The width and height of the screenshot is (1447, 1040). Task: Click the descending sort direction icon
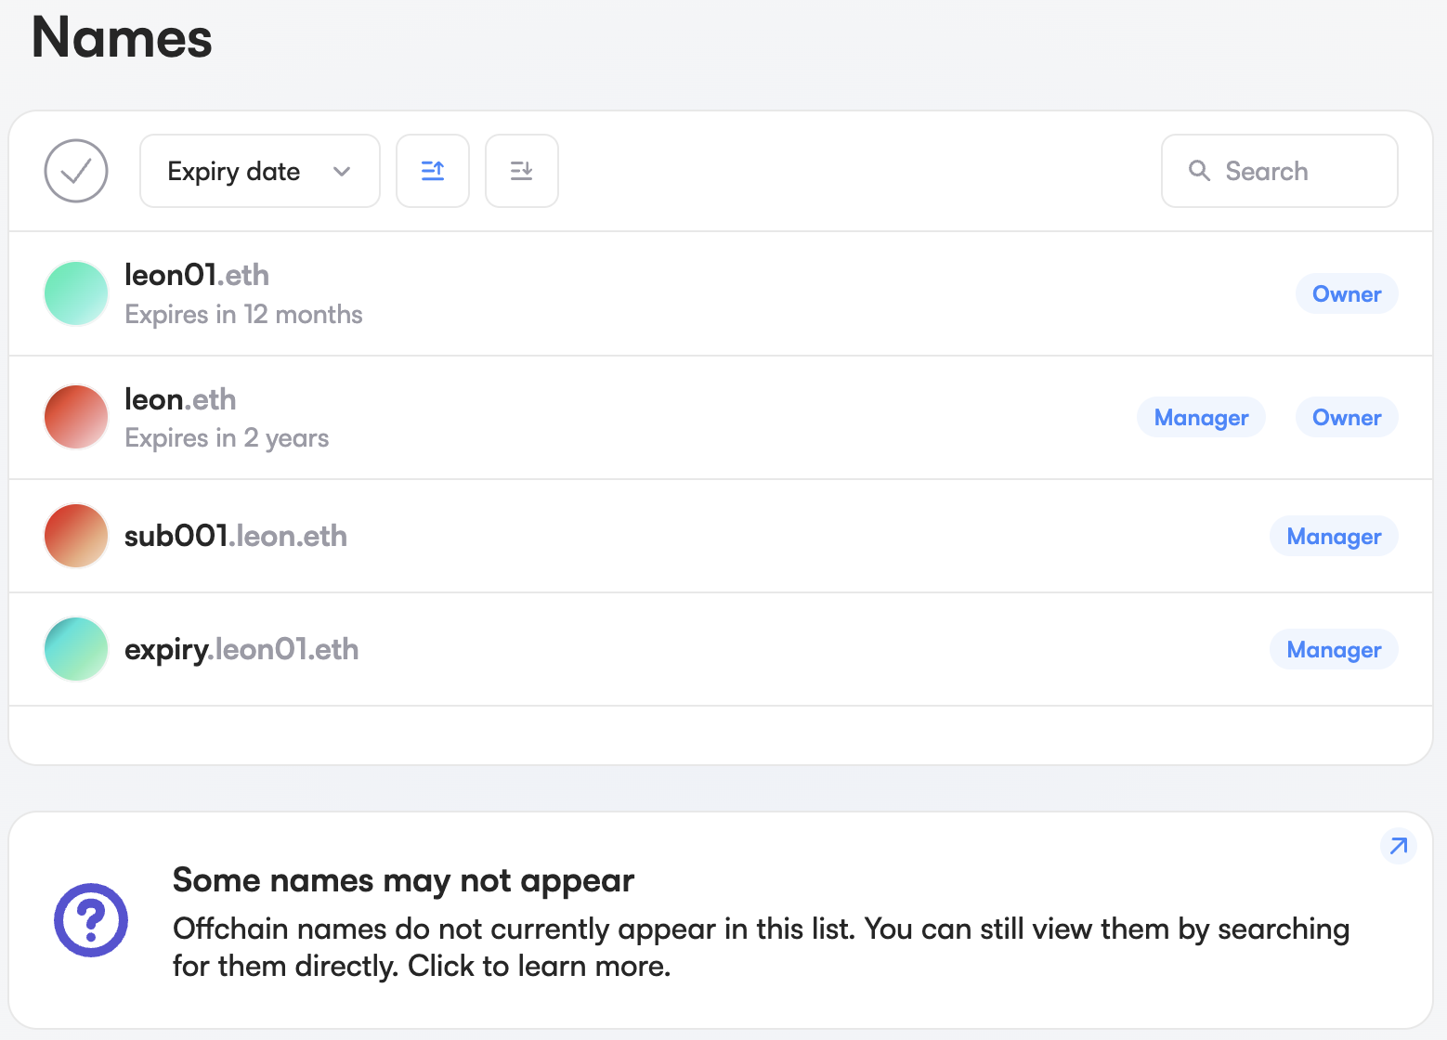[522, 171]
